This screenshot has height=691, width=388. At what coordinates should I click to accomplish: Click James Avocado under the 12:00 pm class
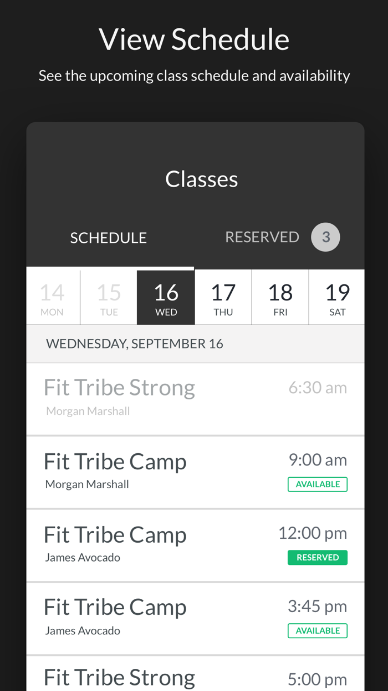pyautogui.click(x=83, y=557)
